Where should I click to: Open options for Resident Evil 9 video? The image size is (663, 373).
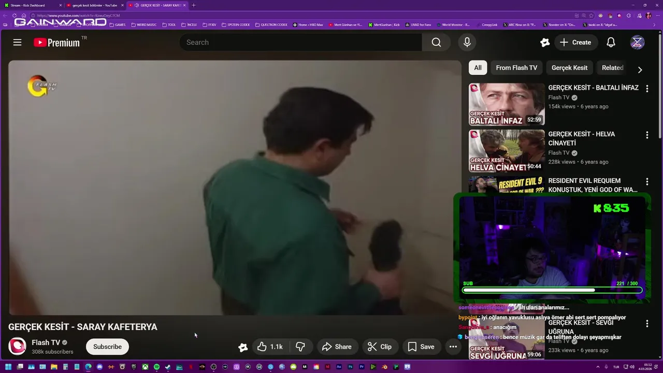point(647,182)
